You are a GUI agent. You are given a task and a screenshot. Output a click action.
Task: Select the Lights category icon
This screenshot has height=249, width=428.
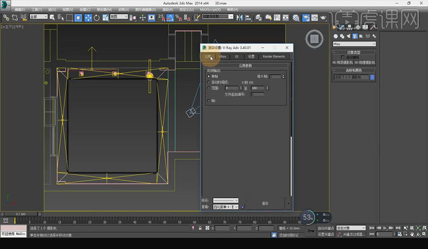click(x=348, y=36)
